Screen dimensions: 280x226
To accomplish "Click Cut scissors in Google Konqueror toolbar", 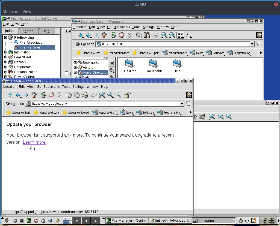I will point(61,95).
